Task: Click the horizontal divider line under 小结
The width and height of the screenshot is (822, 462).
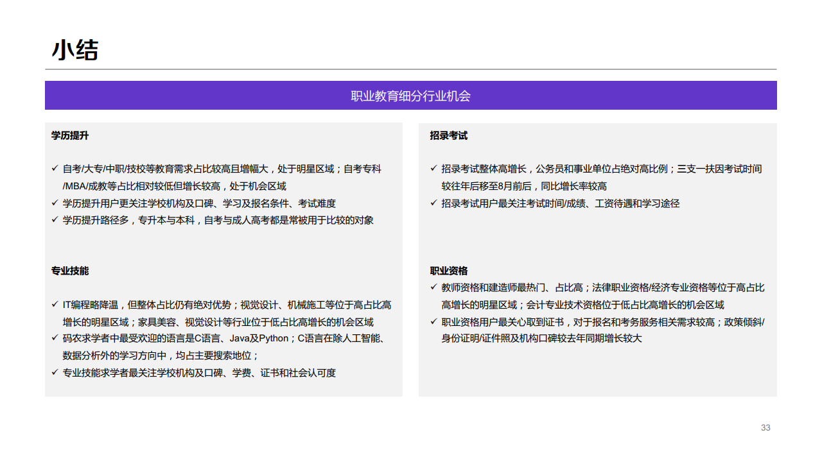Action: 411,67
